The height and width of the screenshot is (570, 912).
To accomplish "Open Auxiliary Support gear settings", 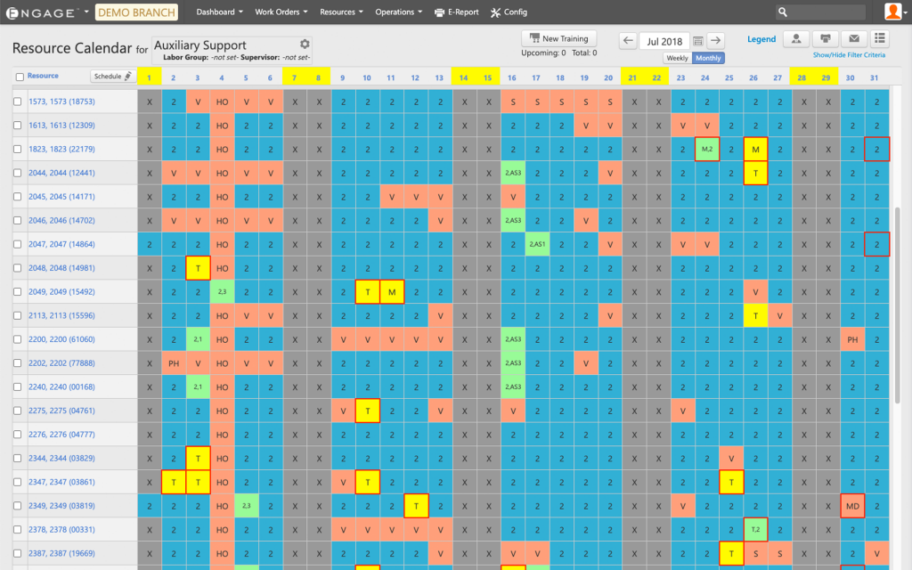I will coord(305,45).
